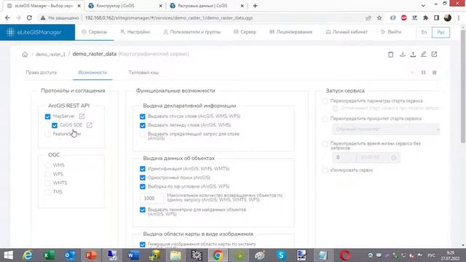This screenshot has height=262, width=466.
Task: Enable the WMTS protocol checkbox
Action: 47,183
